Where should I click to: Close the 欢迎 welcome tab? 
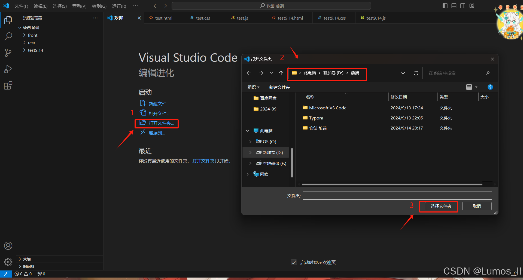(x=139, y=18)
